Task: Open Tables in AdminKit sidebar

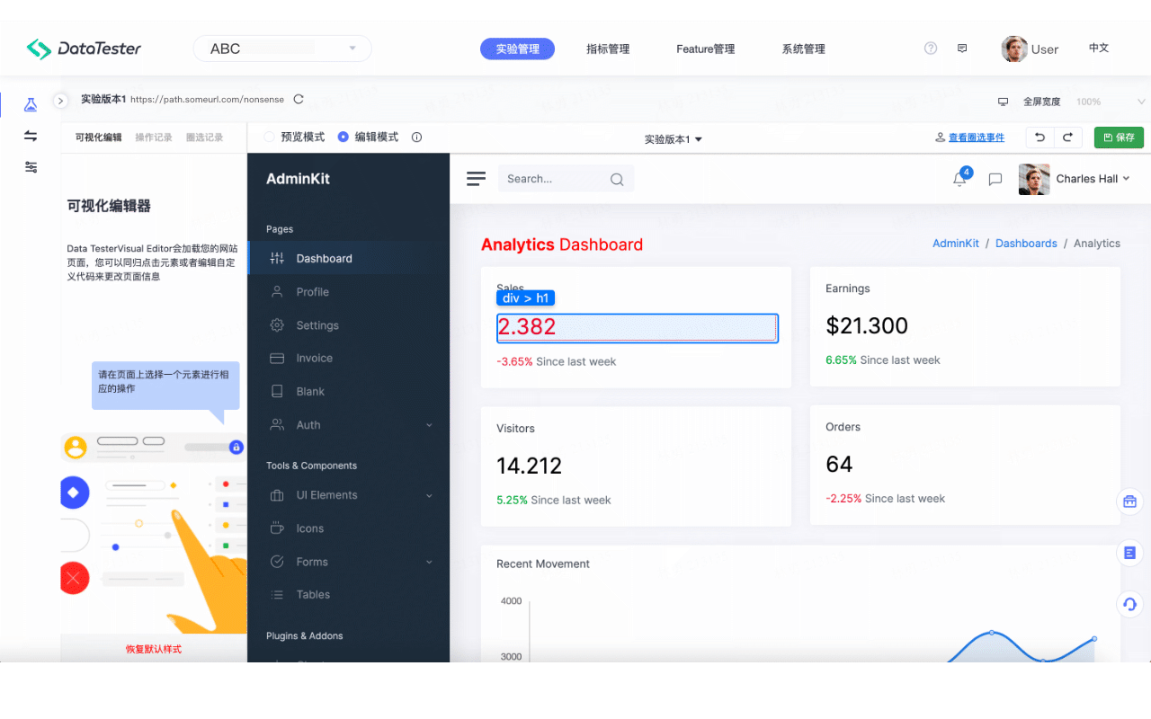Action: click(x=349, y=595)
